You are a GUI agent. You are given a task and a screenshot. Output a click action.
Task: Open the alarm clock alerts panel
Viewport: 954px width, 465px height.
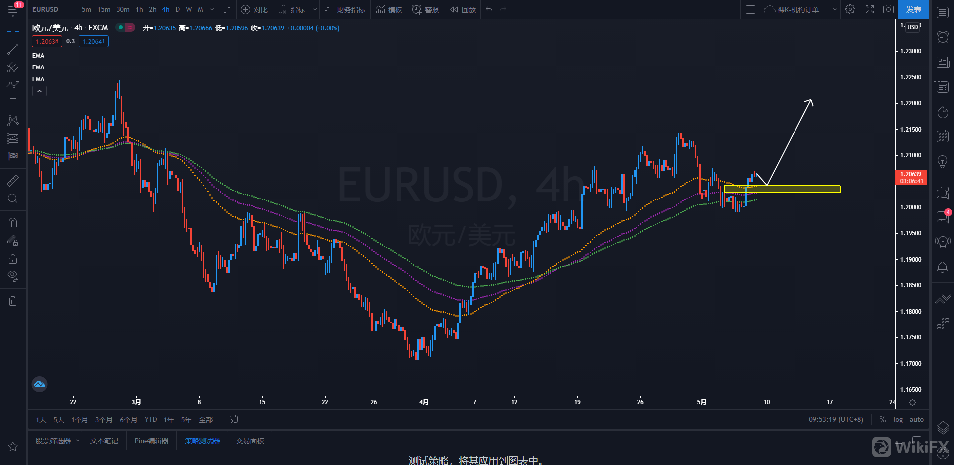point(942,37)
